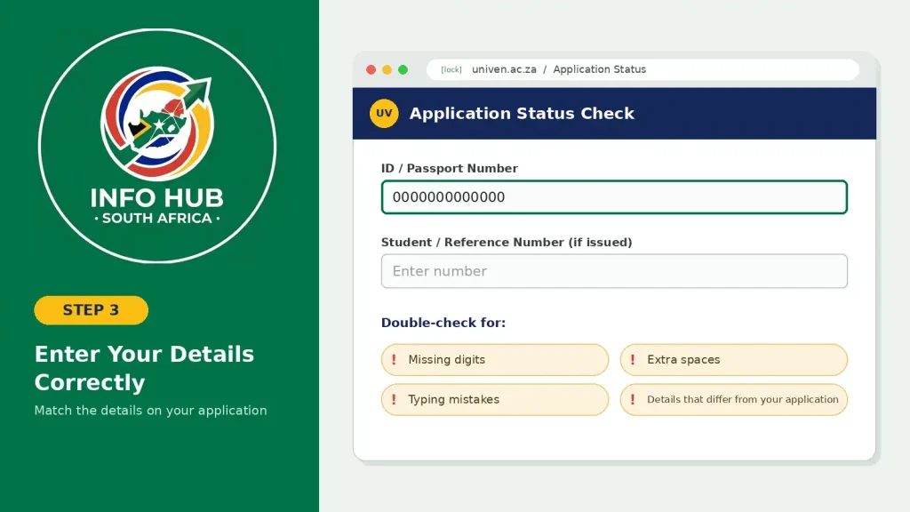Click Application Status text in the address bar
Viewport: 910px width, 512px height.
click(600, 69)
